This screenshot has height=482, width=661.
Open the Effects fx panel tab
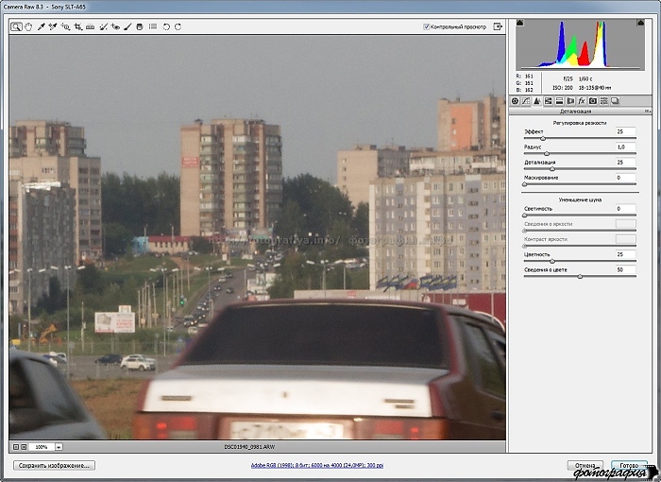pyautogui.click(x=582, y=101)
